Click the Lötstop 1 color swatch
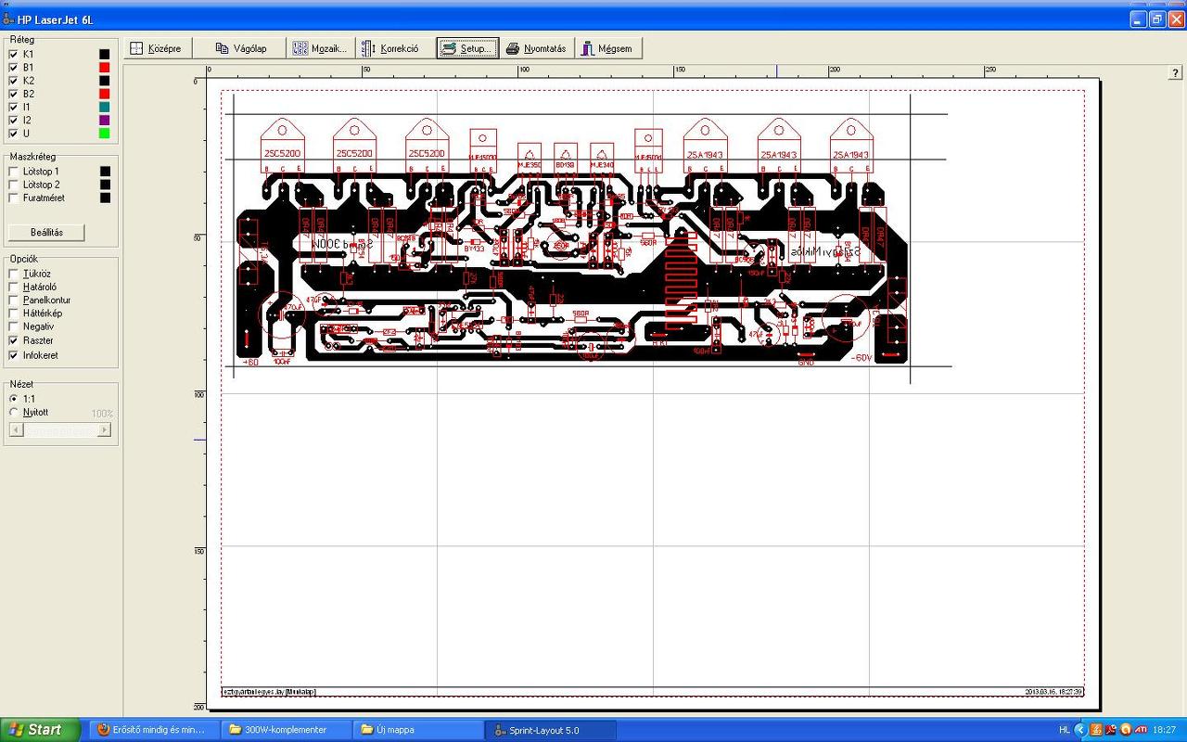This screenshot has height=742, width=1187. point(105,172)
